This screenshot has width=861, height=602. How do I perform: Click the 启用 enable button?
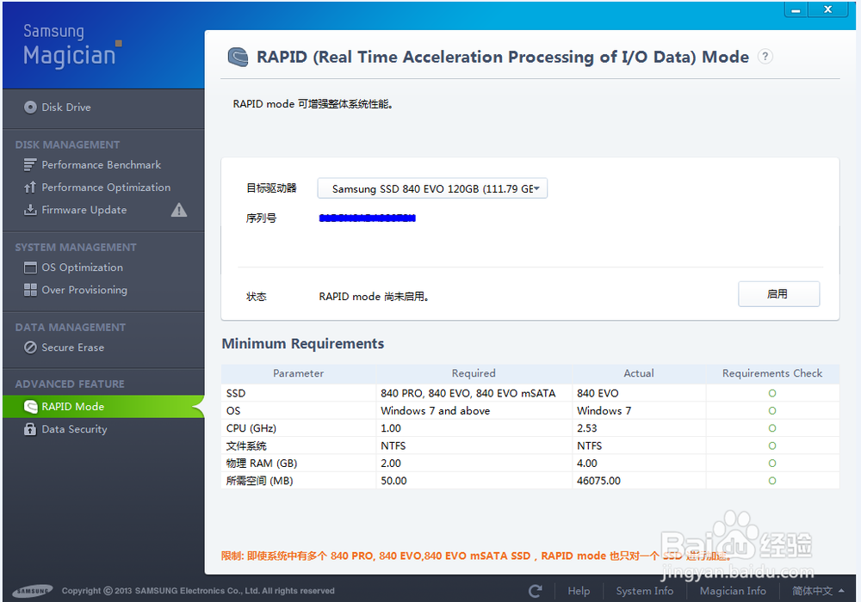(778, 294)
